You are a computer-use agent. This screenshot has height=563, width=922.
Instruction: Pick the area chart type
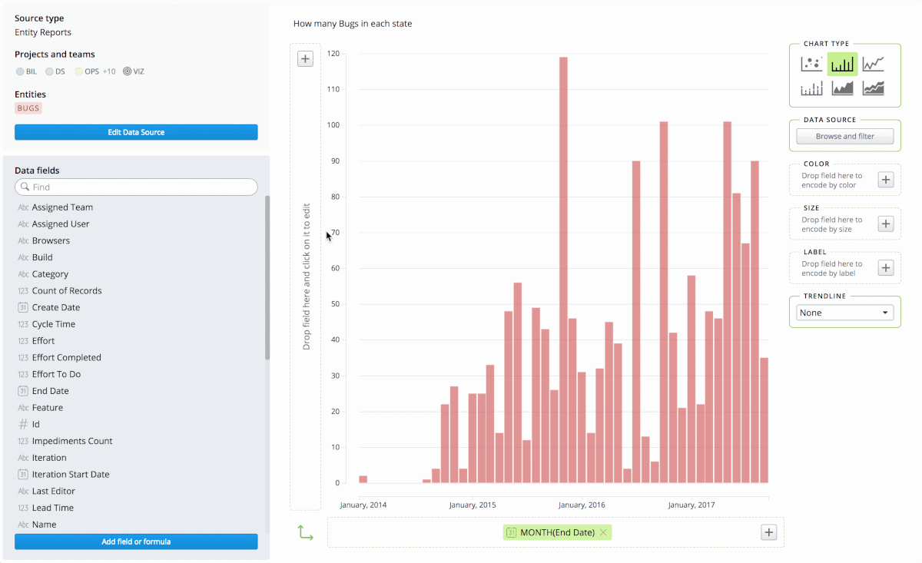pos(842,88)
